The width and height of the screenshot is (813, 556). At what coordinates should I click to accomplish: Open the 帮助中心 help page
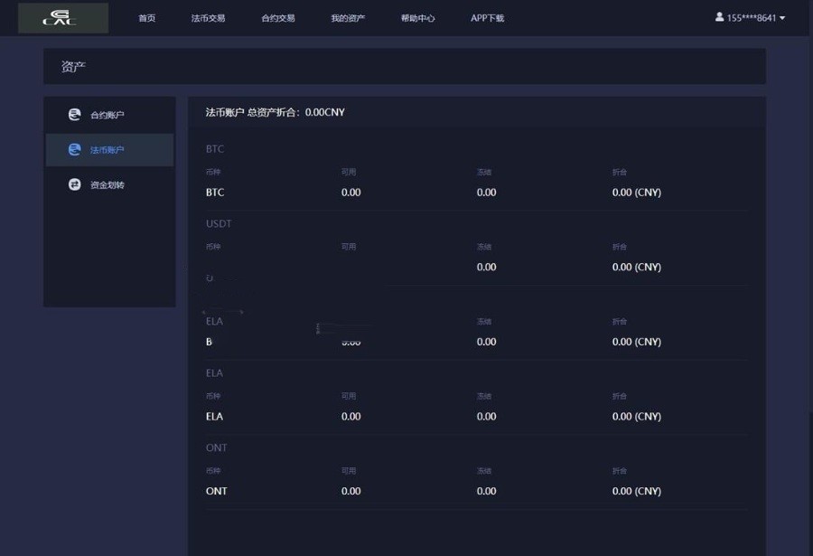tap(417, 18)
